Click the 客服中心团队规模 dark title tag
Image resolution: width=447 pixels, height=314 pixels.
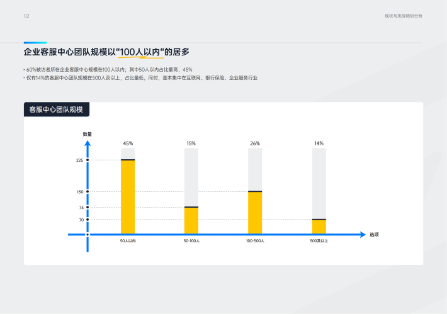(57, 109)
